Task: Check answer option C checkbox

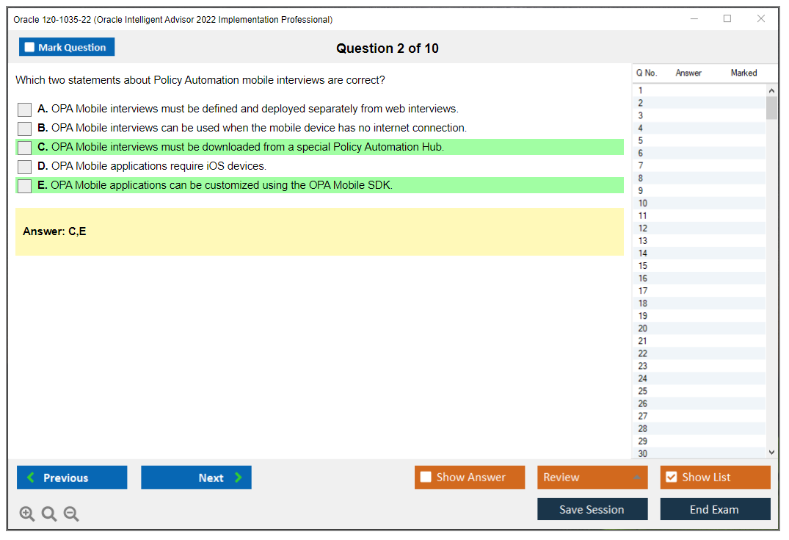Action: coord(23,147)
